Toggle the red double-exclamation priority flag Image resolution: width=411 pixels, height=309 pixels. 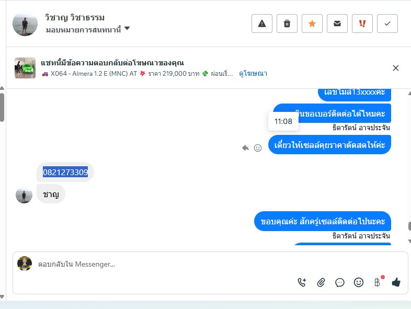(362, 24)
